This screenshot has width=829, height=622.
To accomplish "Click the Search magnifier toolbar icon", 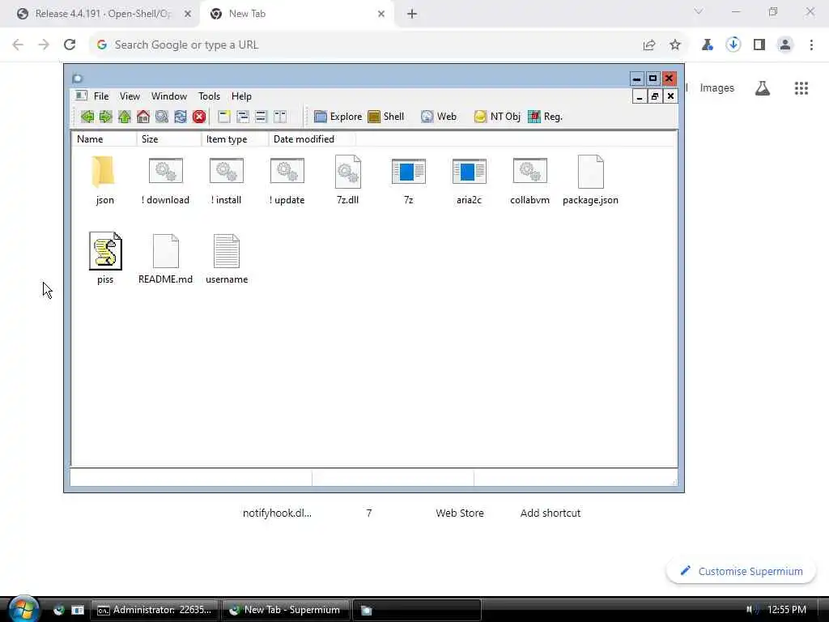I will click(162, 117).
